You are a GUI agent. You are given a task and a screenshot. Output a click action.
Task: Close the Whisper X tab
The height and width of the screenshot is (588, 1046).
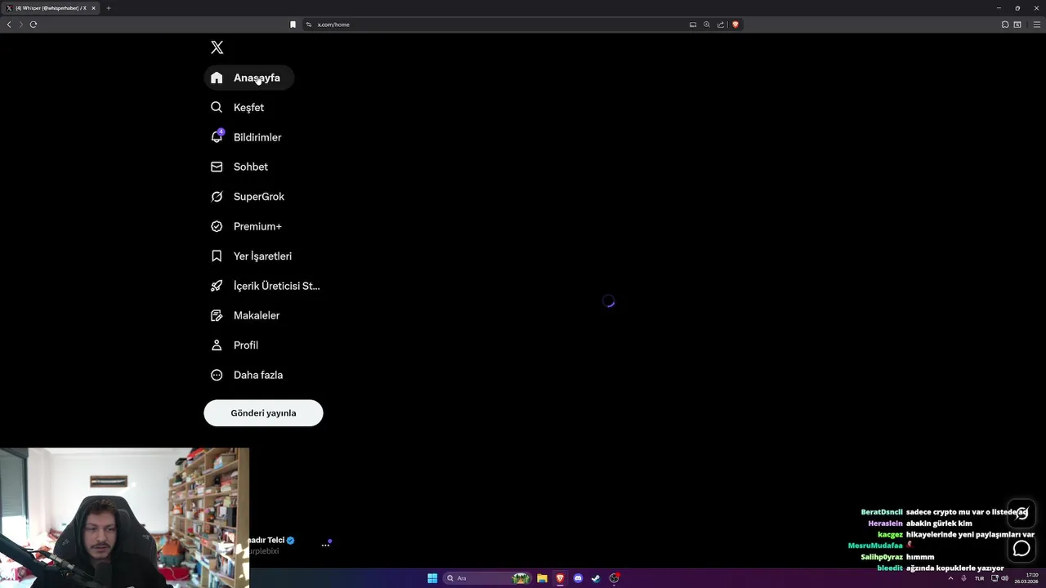point(93,8)
